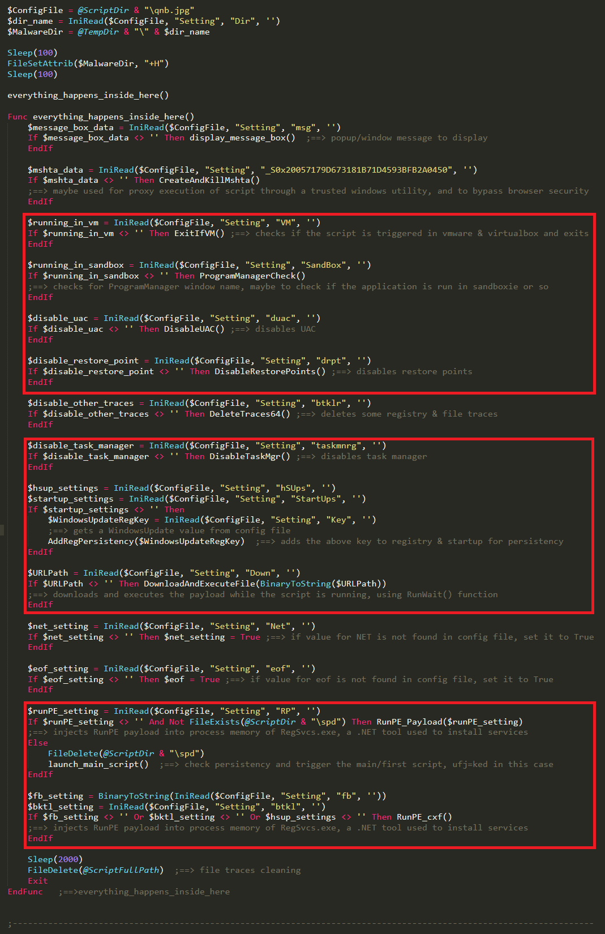Select the "_S0x20057179D673181B71D4593BFB2A0450" string

point(357,170)
